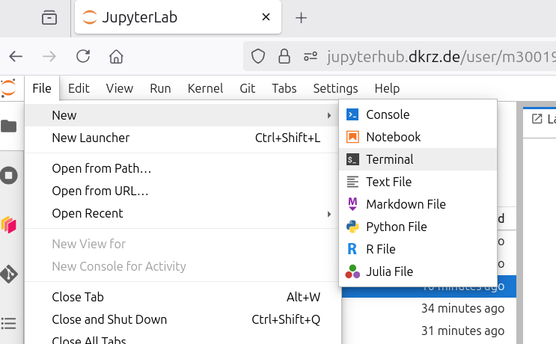Open the Git menu

tap(247, 88)
